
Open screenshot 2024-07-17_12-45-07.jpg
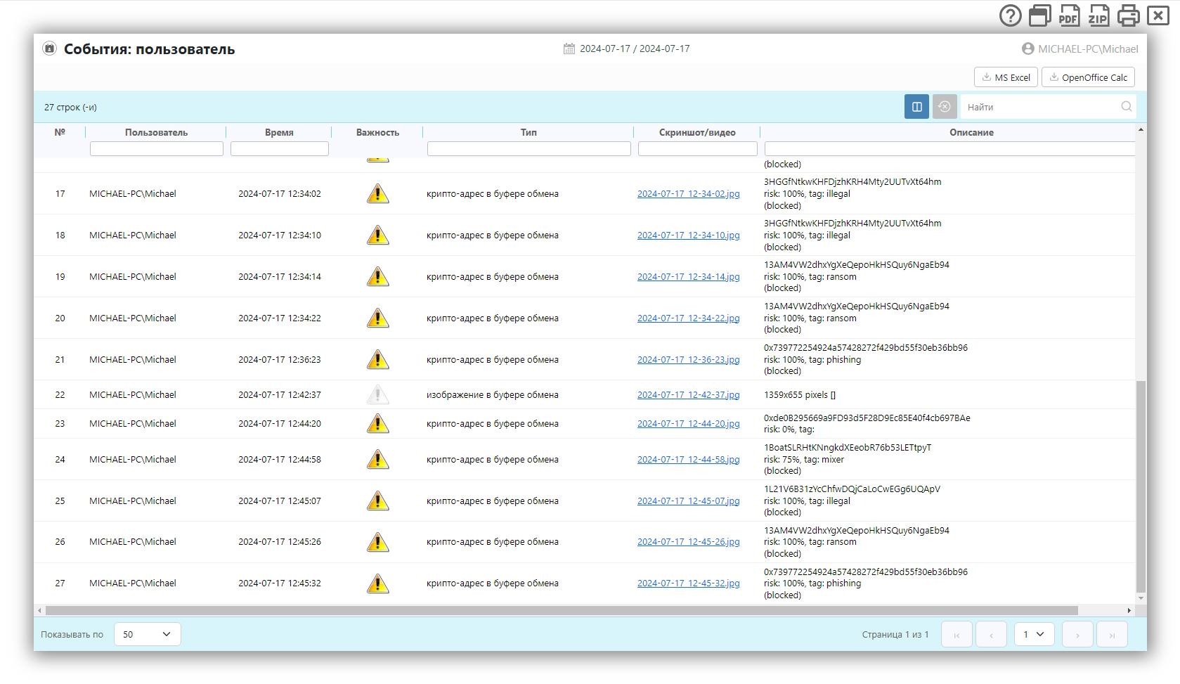[x=689, y=501]
